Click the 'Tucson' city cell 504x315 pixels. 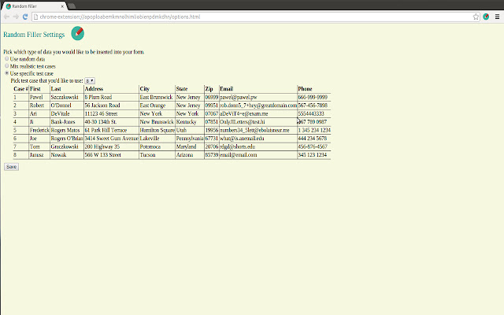[x=148, y=155]
